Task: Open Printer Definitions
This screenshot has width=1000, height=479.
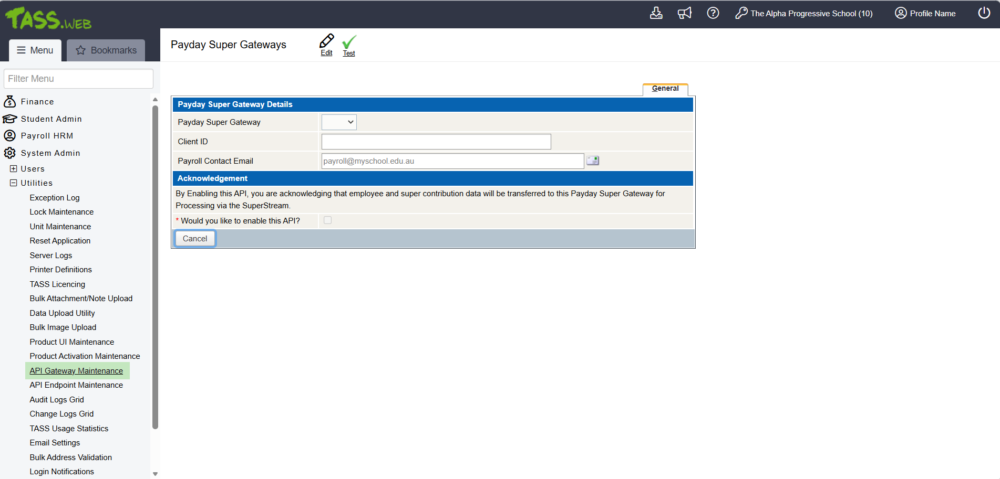Action: point(61,270)
